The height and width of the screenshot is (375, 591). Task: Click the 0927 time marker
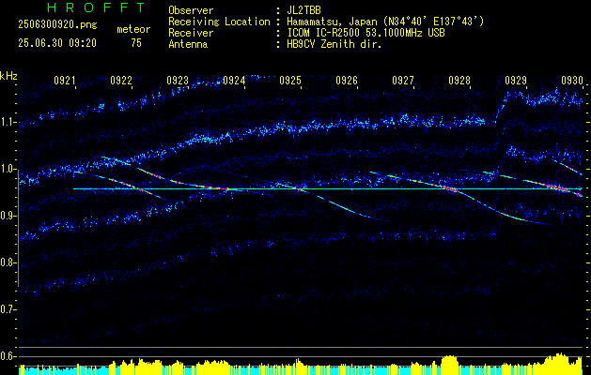pyautogui.click(x=403, y=80)
